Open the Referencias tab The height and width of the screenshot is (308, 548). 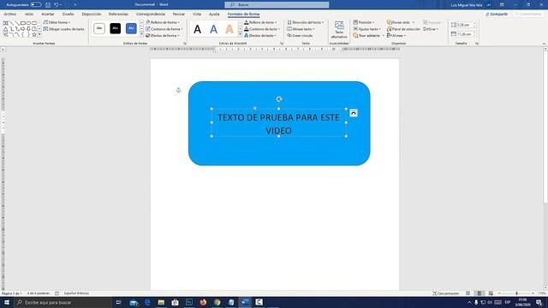pos(118,14)
